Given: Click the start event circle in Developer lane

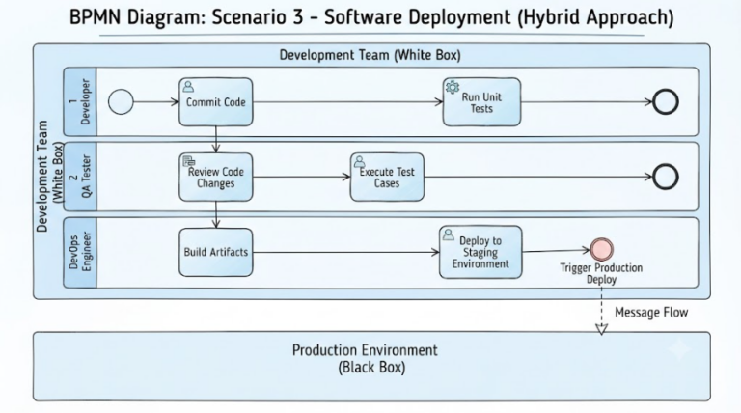Looking at the screenshot, I should point(121,101).
